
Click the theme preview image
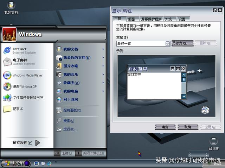(166, 86)
